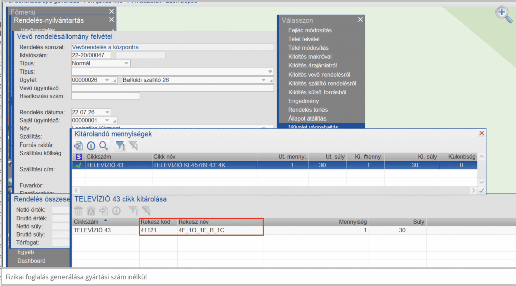Open Egyéb in the left sidebar
This screenshot has width=516, height=286.
(x=25, y=252)
